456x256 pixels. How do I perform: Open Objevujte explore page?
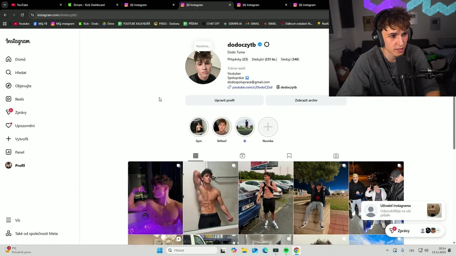tap(23, 86)
